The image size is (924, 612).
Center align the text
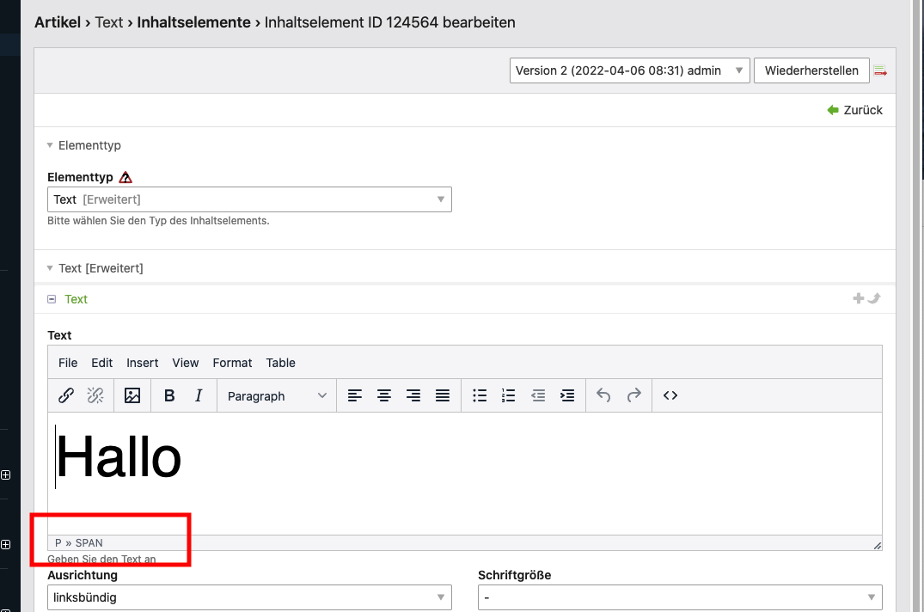(384, 395)
